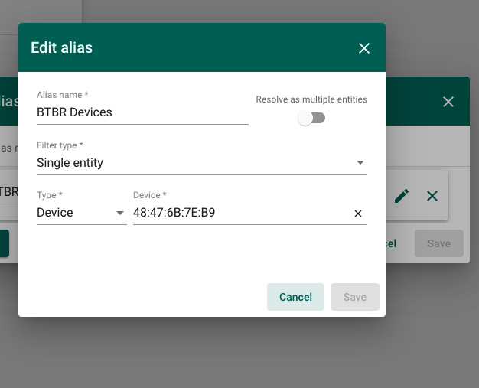Screen dimensions: 479x388
Task: Edit the Alias name field
Action: click(x=142, y=112)
